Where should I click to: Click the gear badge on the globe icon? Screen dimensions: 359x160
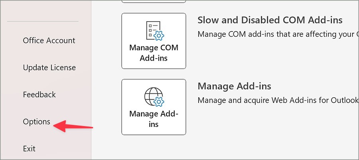(x=159, y=101)
